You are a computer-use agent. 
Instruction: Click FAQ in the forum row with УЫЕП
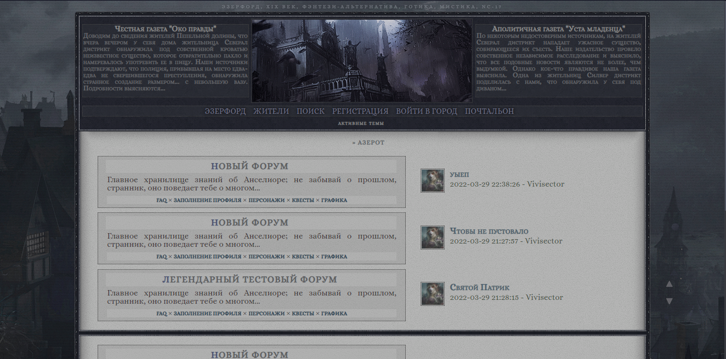click(x=161, y=200)
